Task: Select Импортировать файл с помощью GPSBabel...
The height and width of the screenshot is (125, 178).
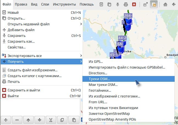Action: (x=129, y=67)
